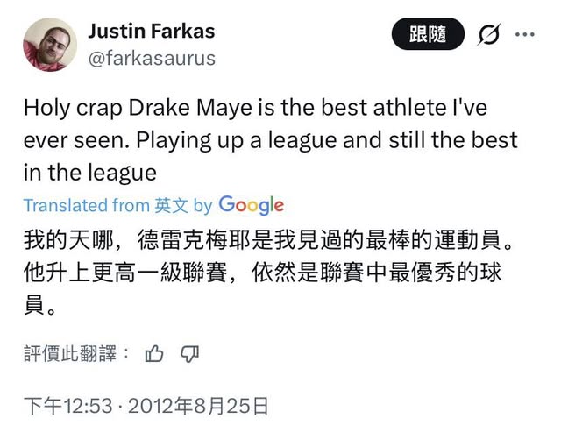Select the 英文 source language label
This screenshot has width=561, height=440.
click(x=171, y=205)
